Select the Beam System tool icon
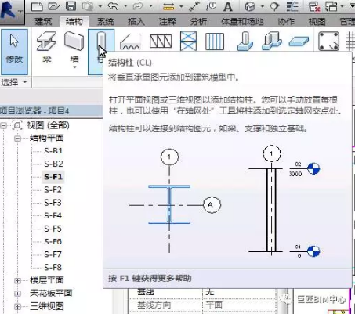Viewport: 355px width, 314px height. pos(215,42)
